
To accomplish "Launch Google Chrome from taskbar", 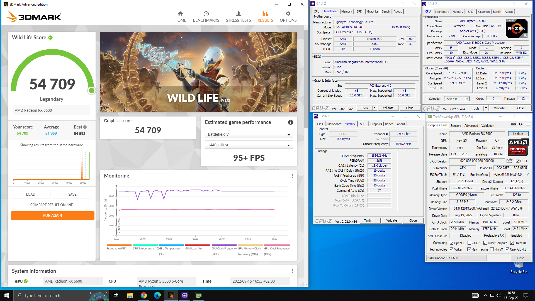I will click(144, 295).
